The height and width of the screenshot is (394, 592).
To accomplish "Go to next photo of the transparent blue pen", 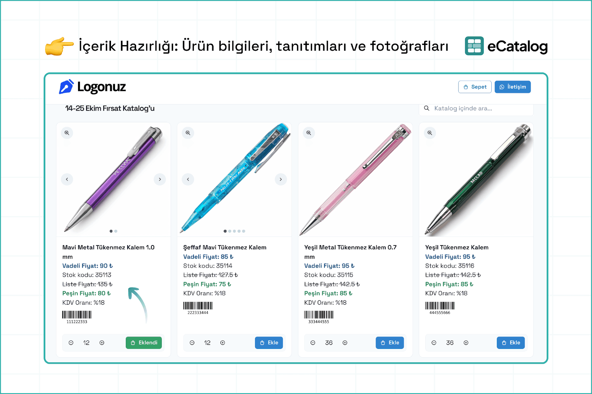I will [x=281, y=179].
